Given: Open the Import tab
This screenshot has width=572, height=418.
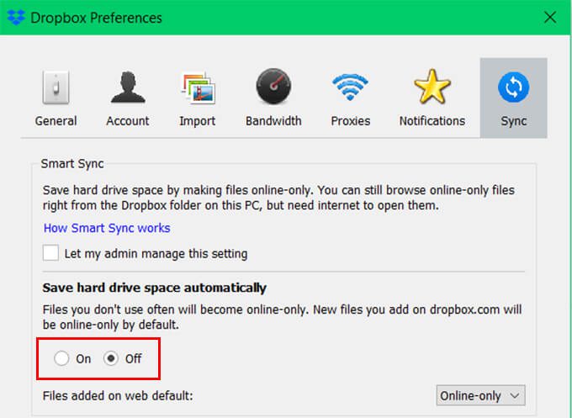Looking at the screenshot, I should coord(198,98).
